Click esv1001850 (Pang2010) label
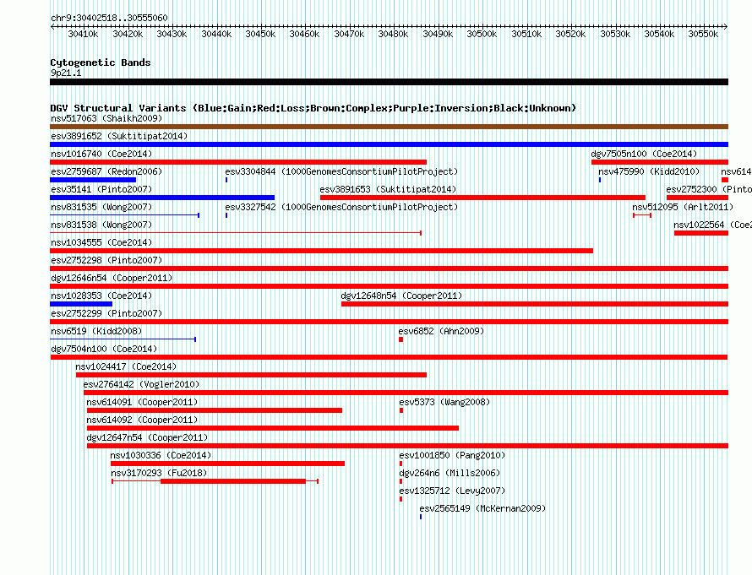Screen dimensions: 752x575 tap(452, 455)
